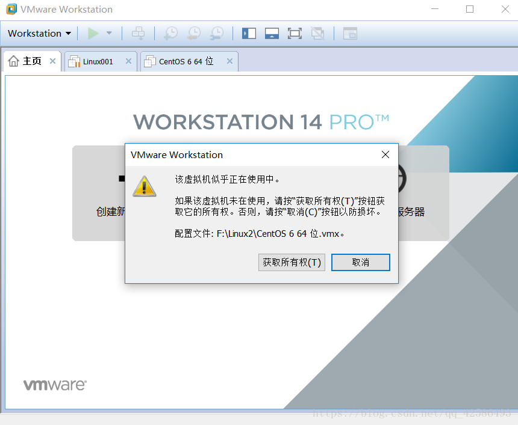Toggle the library sidebar view icon
This screenshot has height=425, width=518.
(249, 33)
